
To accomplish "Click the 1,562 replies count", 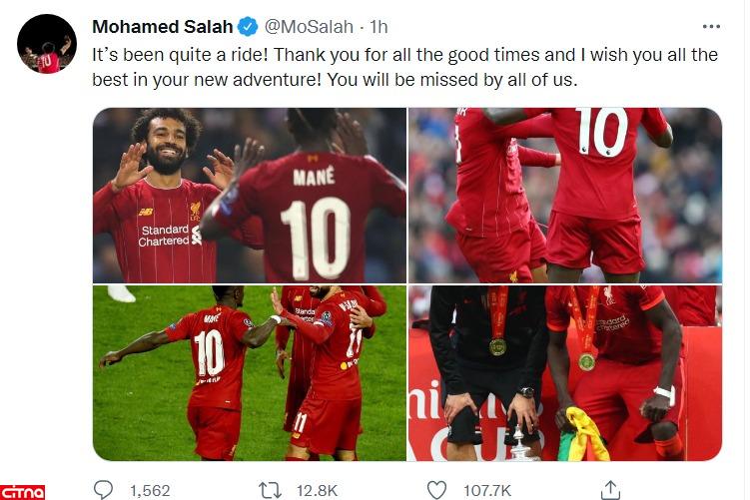I will click(x=150, y=491).
